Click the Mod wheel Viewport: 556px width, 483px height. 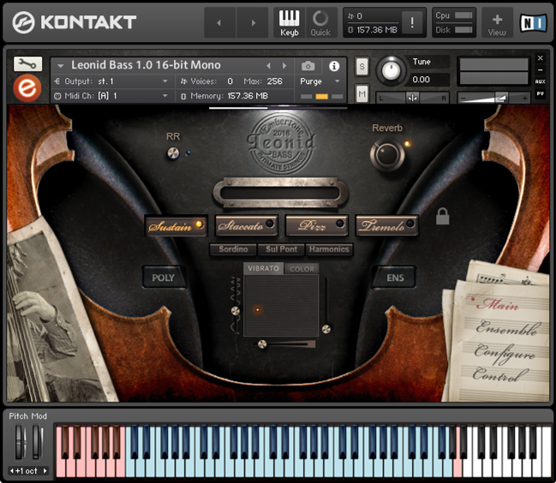pos(37,442)
